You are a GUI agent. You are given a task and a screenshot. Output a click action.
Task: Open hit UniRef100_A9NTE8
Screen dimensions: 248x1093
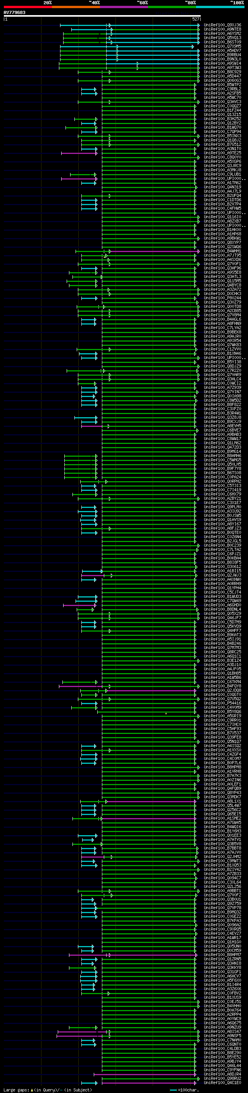222,29
